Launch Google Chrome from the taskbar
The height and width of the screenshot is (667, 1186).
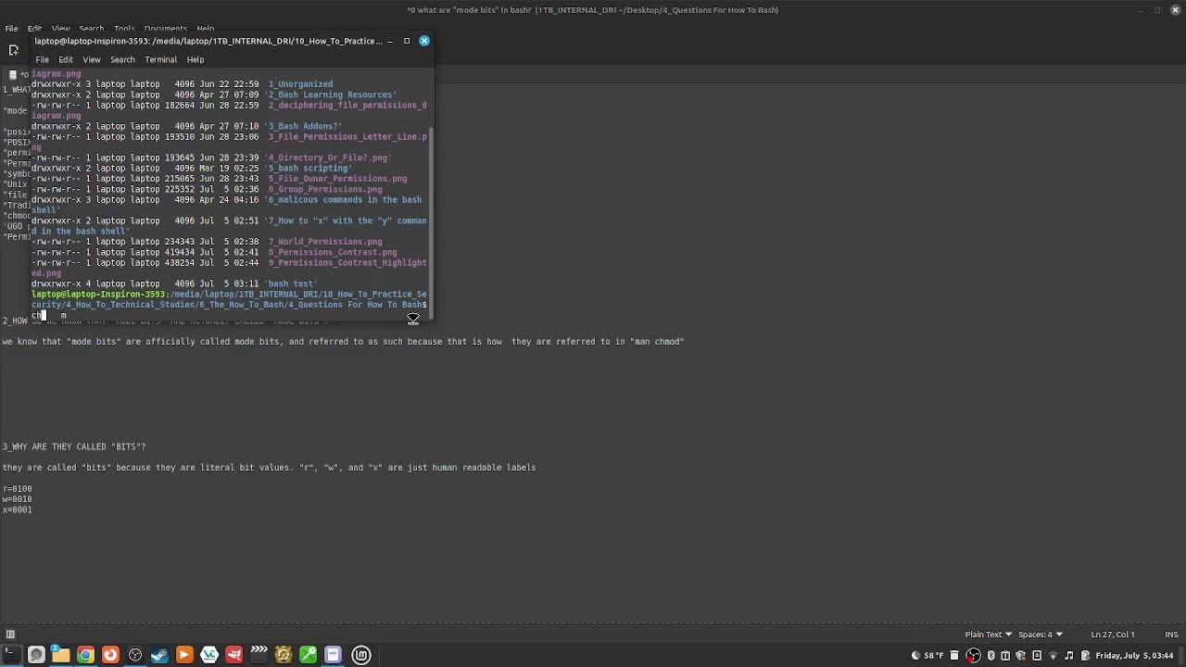85,655
